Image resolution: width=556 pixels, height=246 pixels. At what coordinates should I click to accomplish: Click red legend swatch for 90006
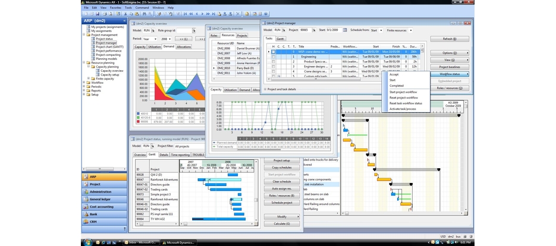pyautogui.click(x=138, y=122)
